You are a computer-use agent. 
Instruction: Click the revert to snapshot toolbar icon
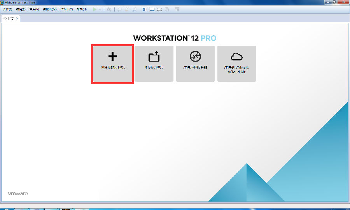[x=127, y=9]
